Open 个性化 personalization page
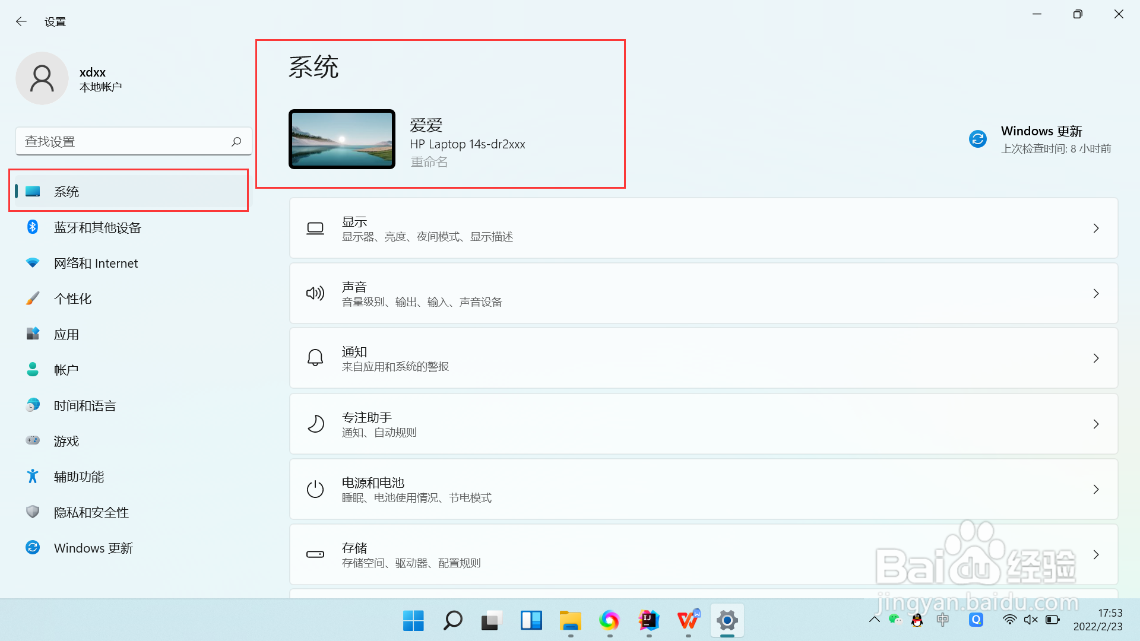Screen dimensions: 1140x641 click(x=72, y=299)
